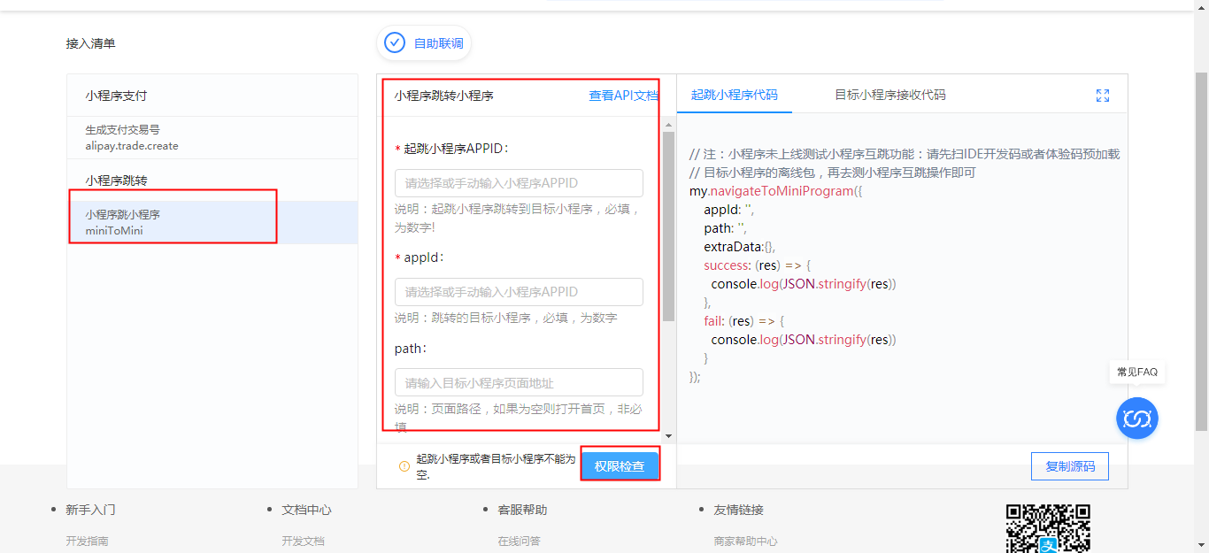Open the floating blue assistant chat icon
The height and width of the screenshot is (553, 1209).
[1136, 418]
